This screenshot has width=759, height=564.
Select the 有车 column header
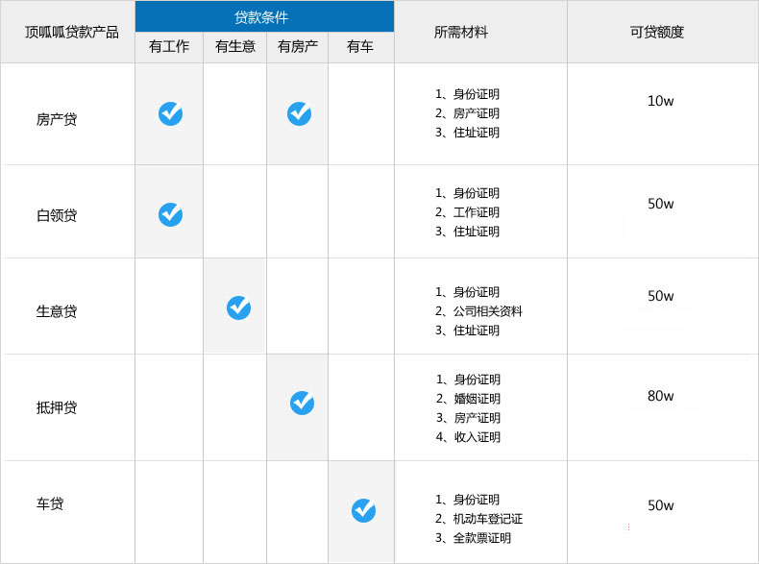tap(360, 46)
